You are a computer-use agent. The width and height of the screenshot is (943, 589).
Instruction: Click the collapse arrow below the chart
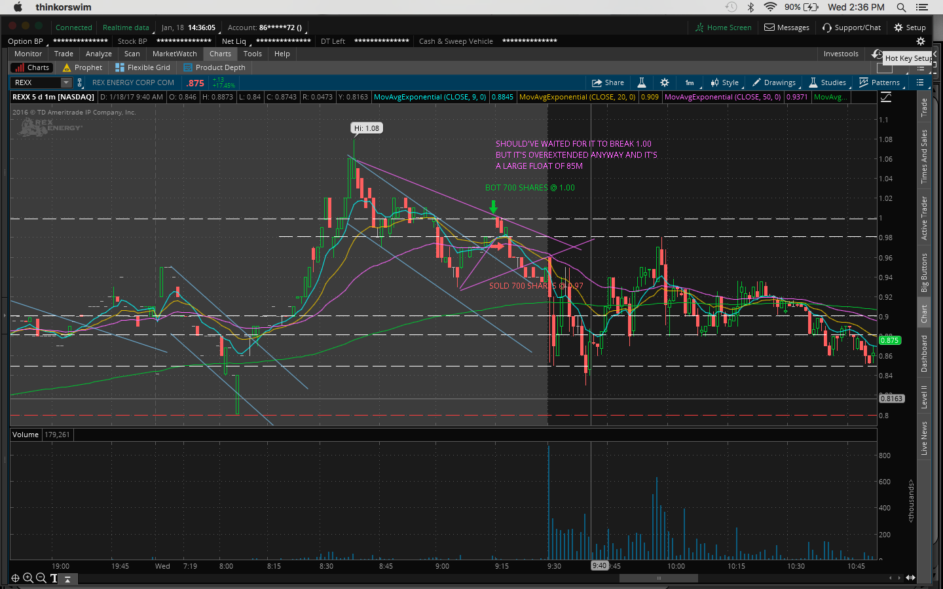point(67,579)
